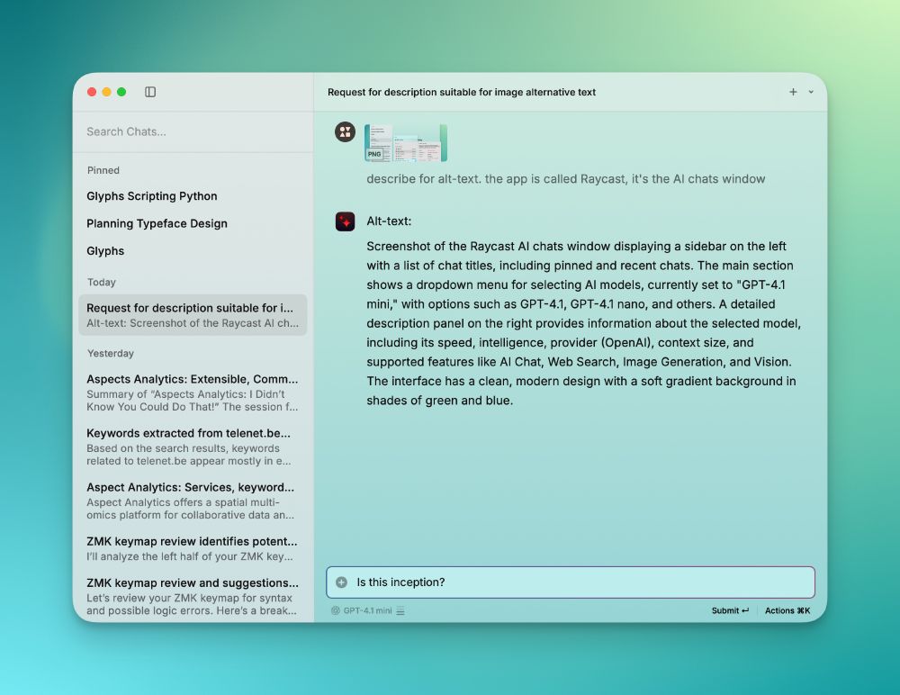
Task: Open ZMK keymap review and suggestions chat
Action: (193, 596)
